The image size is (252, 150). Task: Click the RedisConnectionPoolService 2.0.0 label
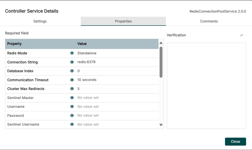point(218,11)
